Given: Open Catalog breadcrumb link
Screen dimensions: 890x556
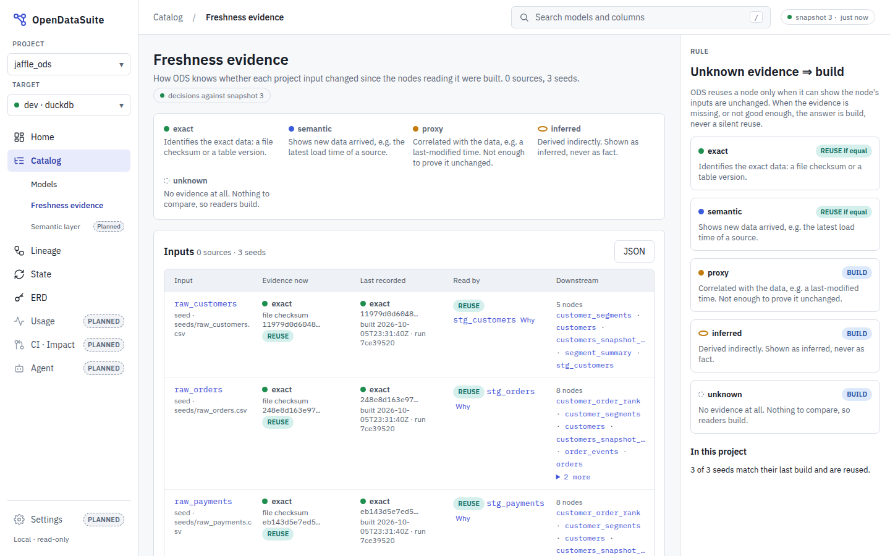Looking at the screenshot, I should (x=168, y=17).
